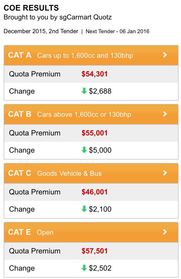Click CAT C premium $46,001

(x=94, y=192)
